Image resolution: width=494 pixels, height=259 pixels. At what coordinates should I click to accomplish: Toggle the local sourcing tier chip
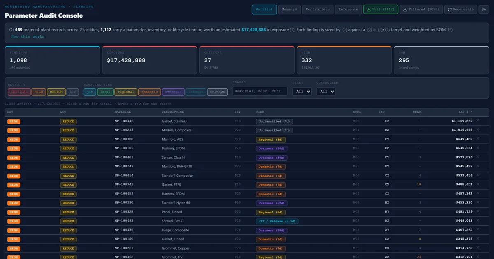(x=105, y=92)
